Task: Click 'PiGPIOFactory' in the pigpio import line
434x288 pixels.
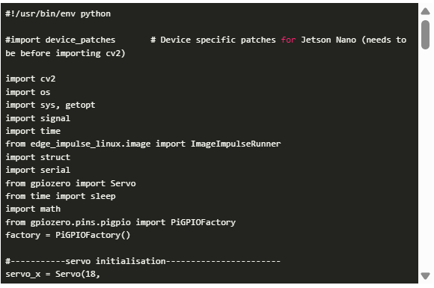Action: (x=204, y=222)
